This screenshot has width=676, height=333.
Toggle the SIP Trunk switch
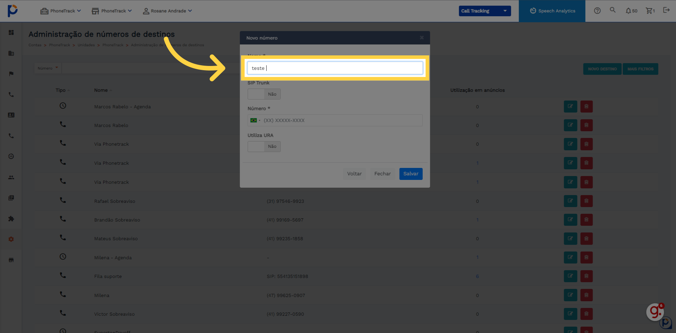coord(264,94)
